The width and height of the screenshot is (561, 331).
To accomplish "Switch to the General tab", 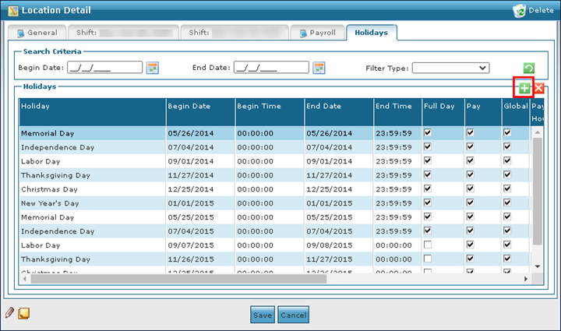I will (x=37, y=33).
